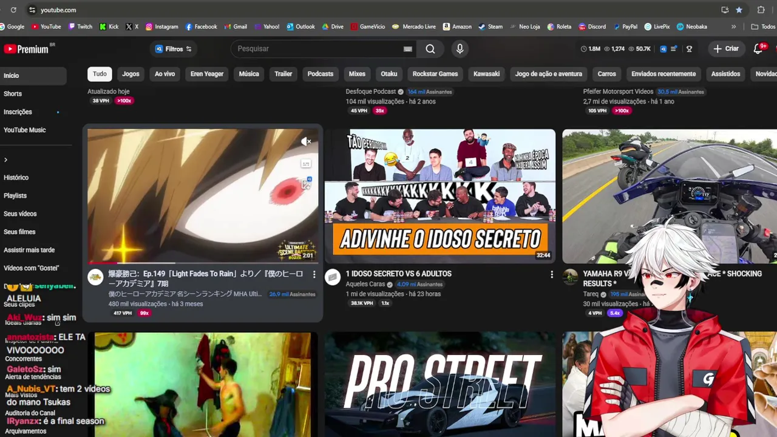Open the Facebook bookmark
This screenshot has width=777, height=437.
201,27
